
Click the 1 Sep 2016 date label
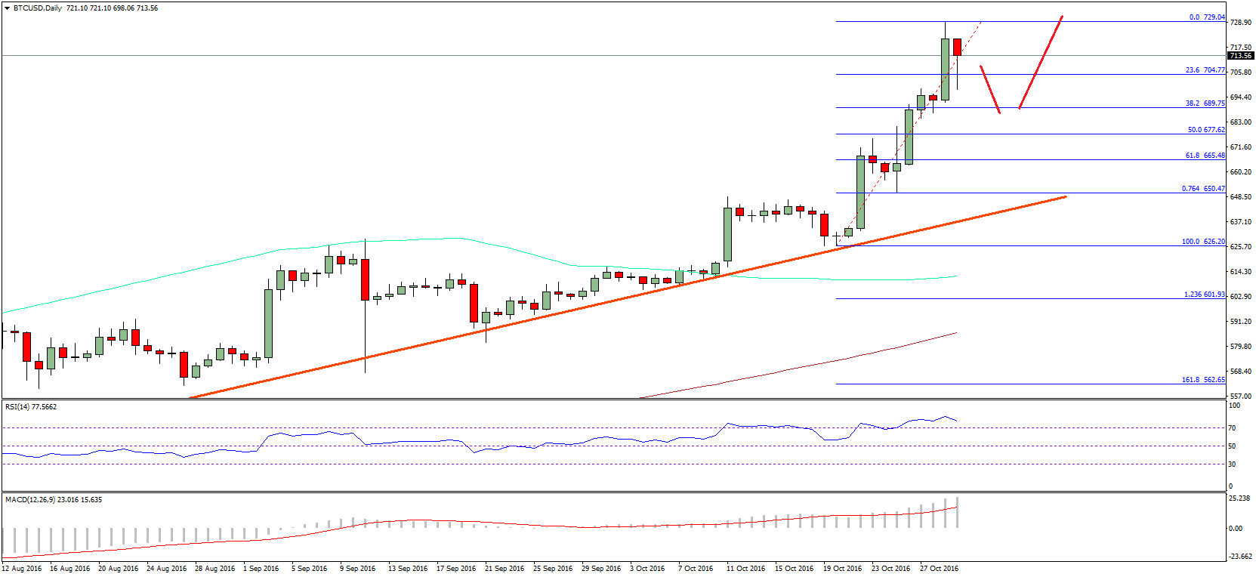coord(261,569)
